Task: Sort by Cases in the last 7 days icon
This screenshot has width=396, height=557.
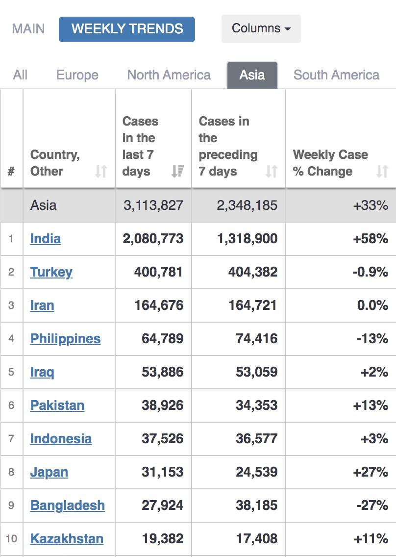Action: [177, 171]
